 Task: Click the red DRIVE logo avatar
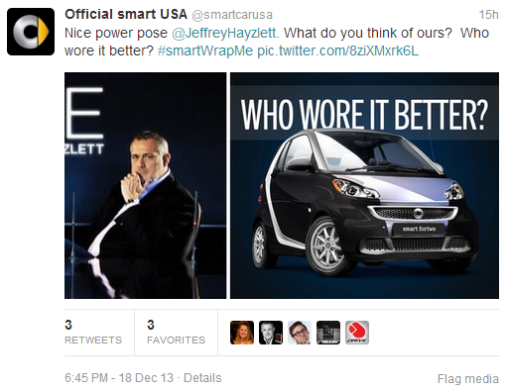[x=357, y=333]
